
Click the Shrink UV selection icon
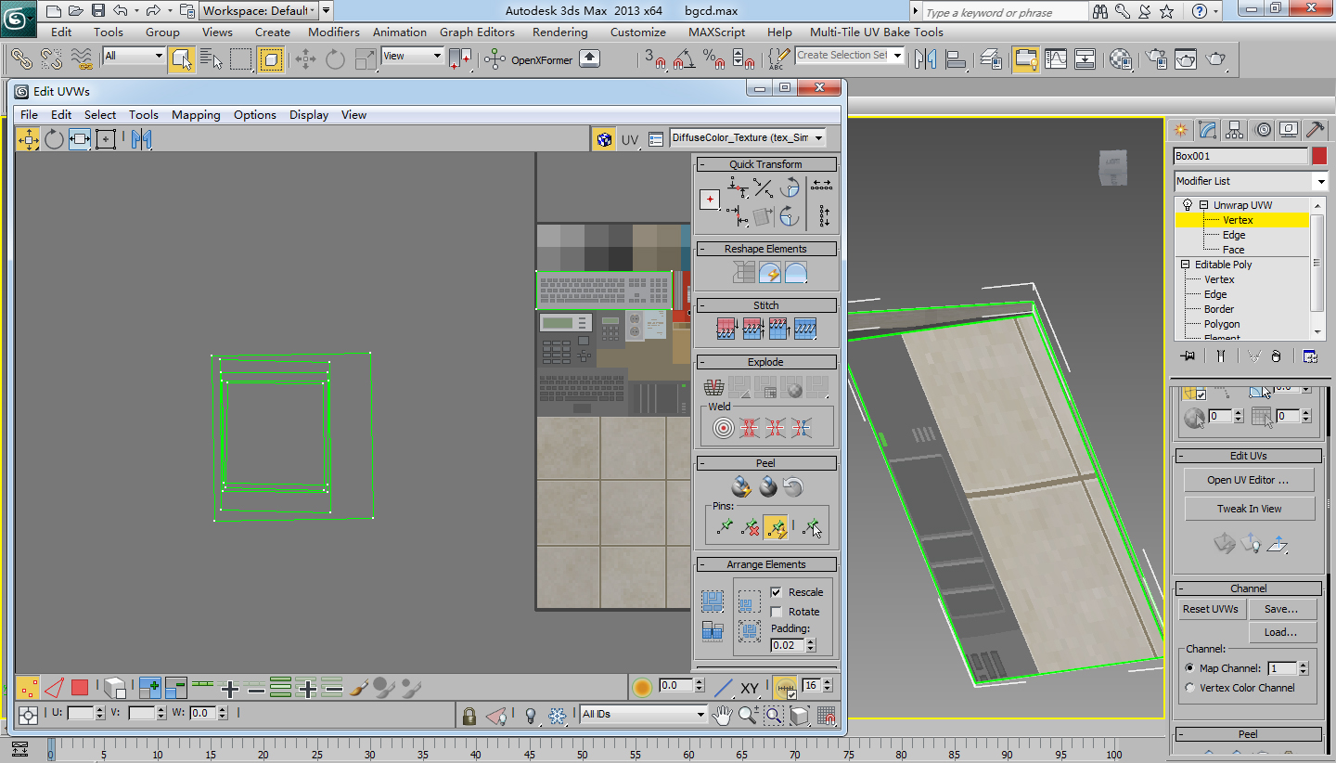coord(175,688)
